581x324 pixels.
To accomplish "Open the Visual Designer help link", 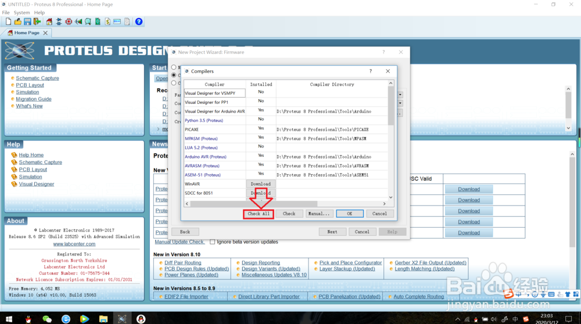I will tap(37, 184).
